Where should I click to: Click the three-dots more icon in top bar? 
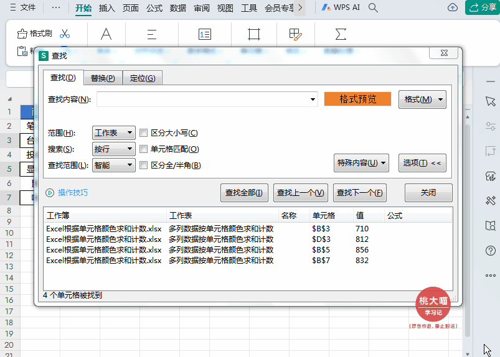(56, 7)
